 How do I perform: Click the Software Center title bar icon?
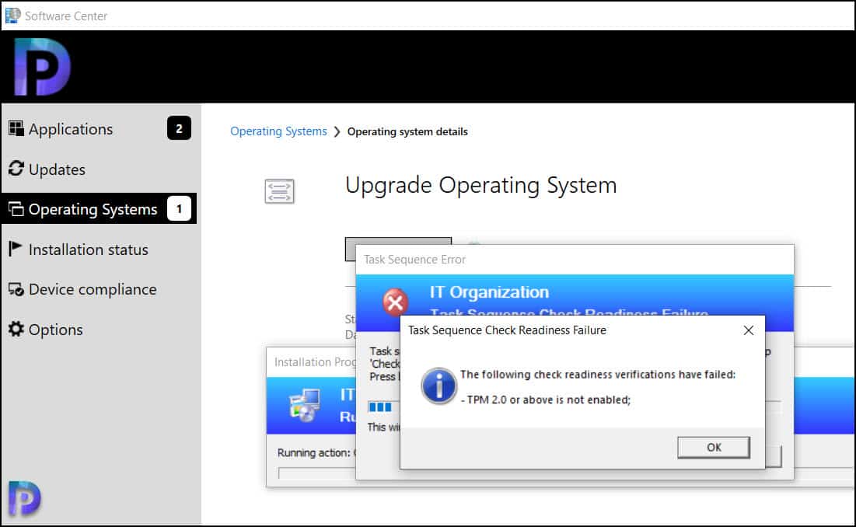12,16
